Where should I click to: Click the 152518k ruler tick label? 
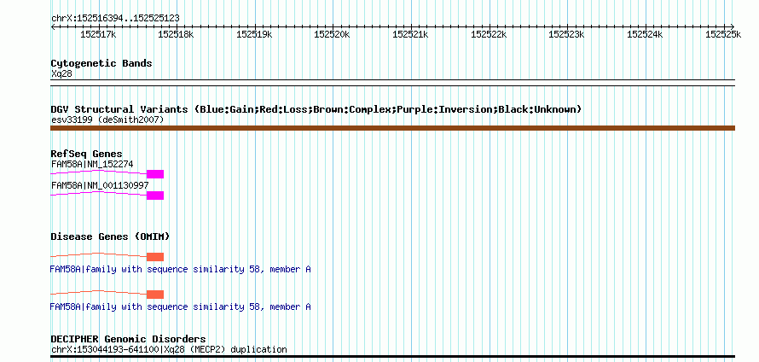(x=177, y=34)
